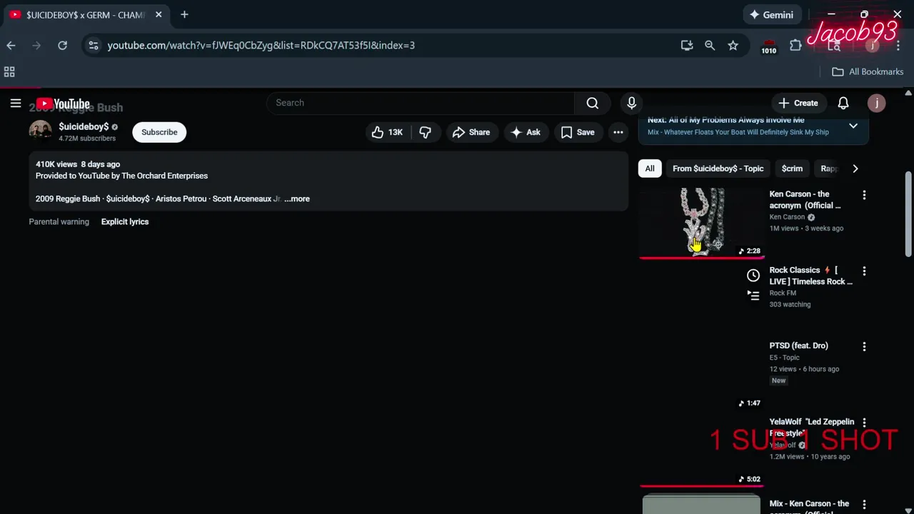
Task: Open a new browser tab
Action: click(x=184, y=14)
